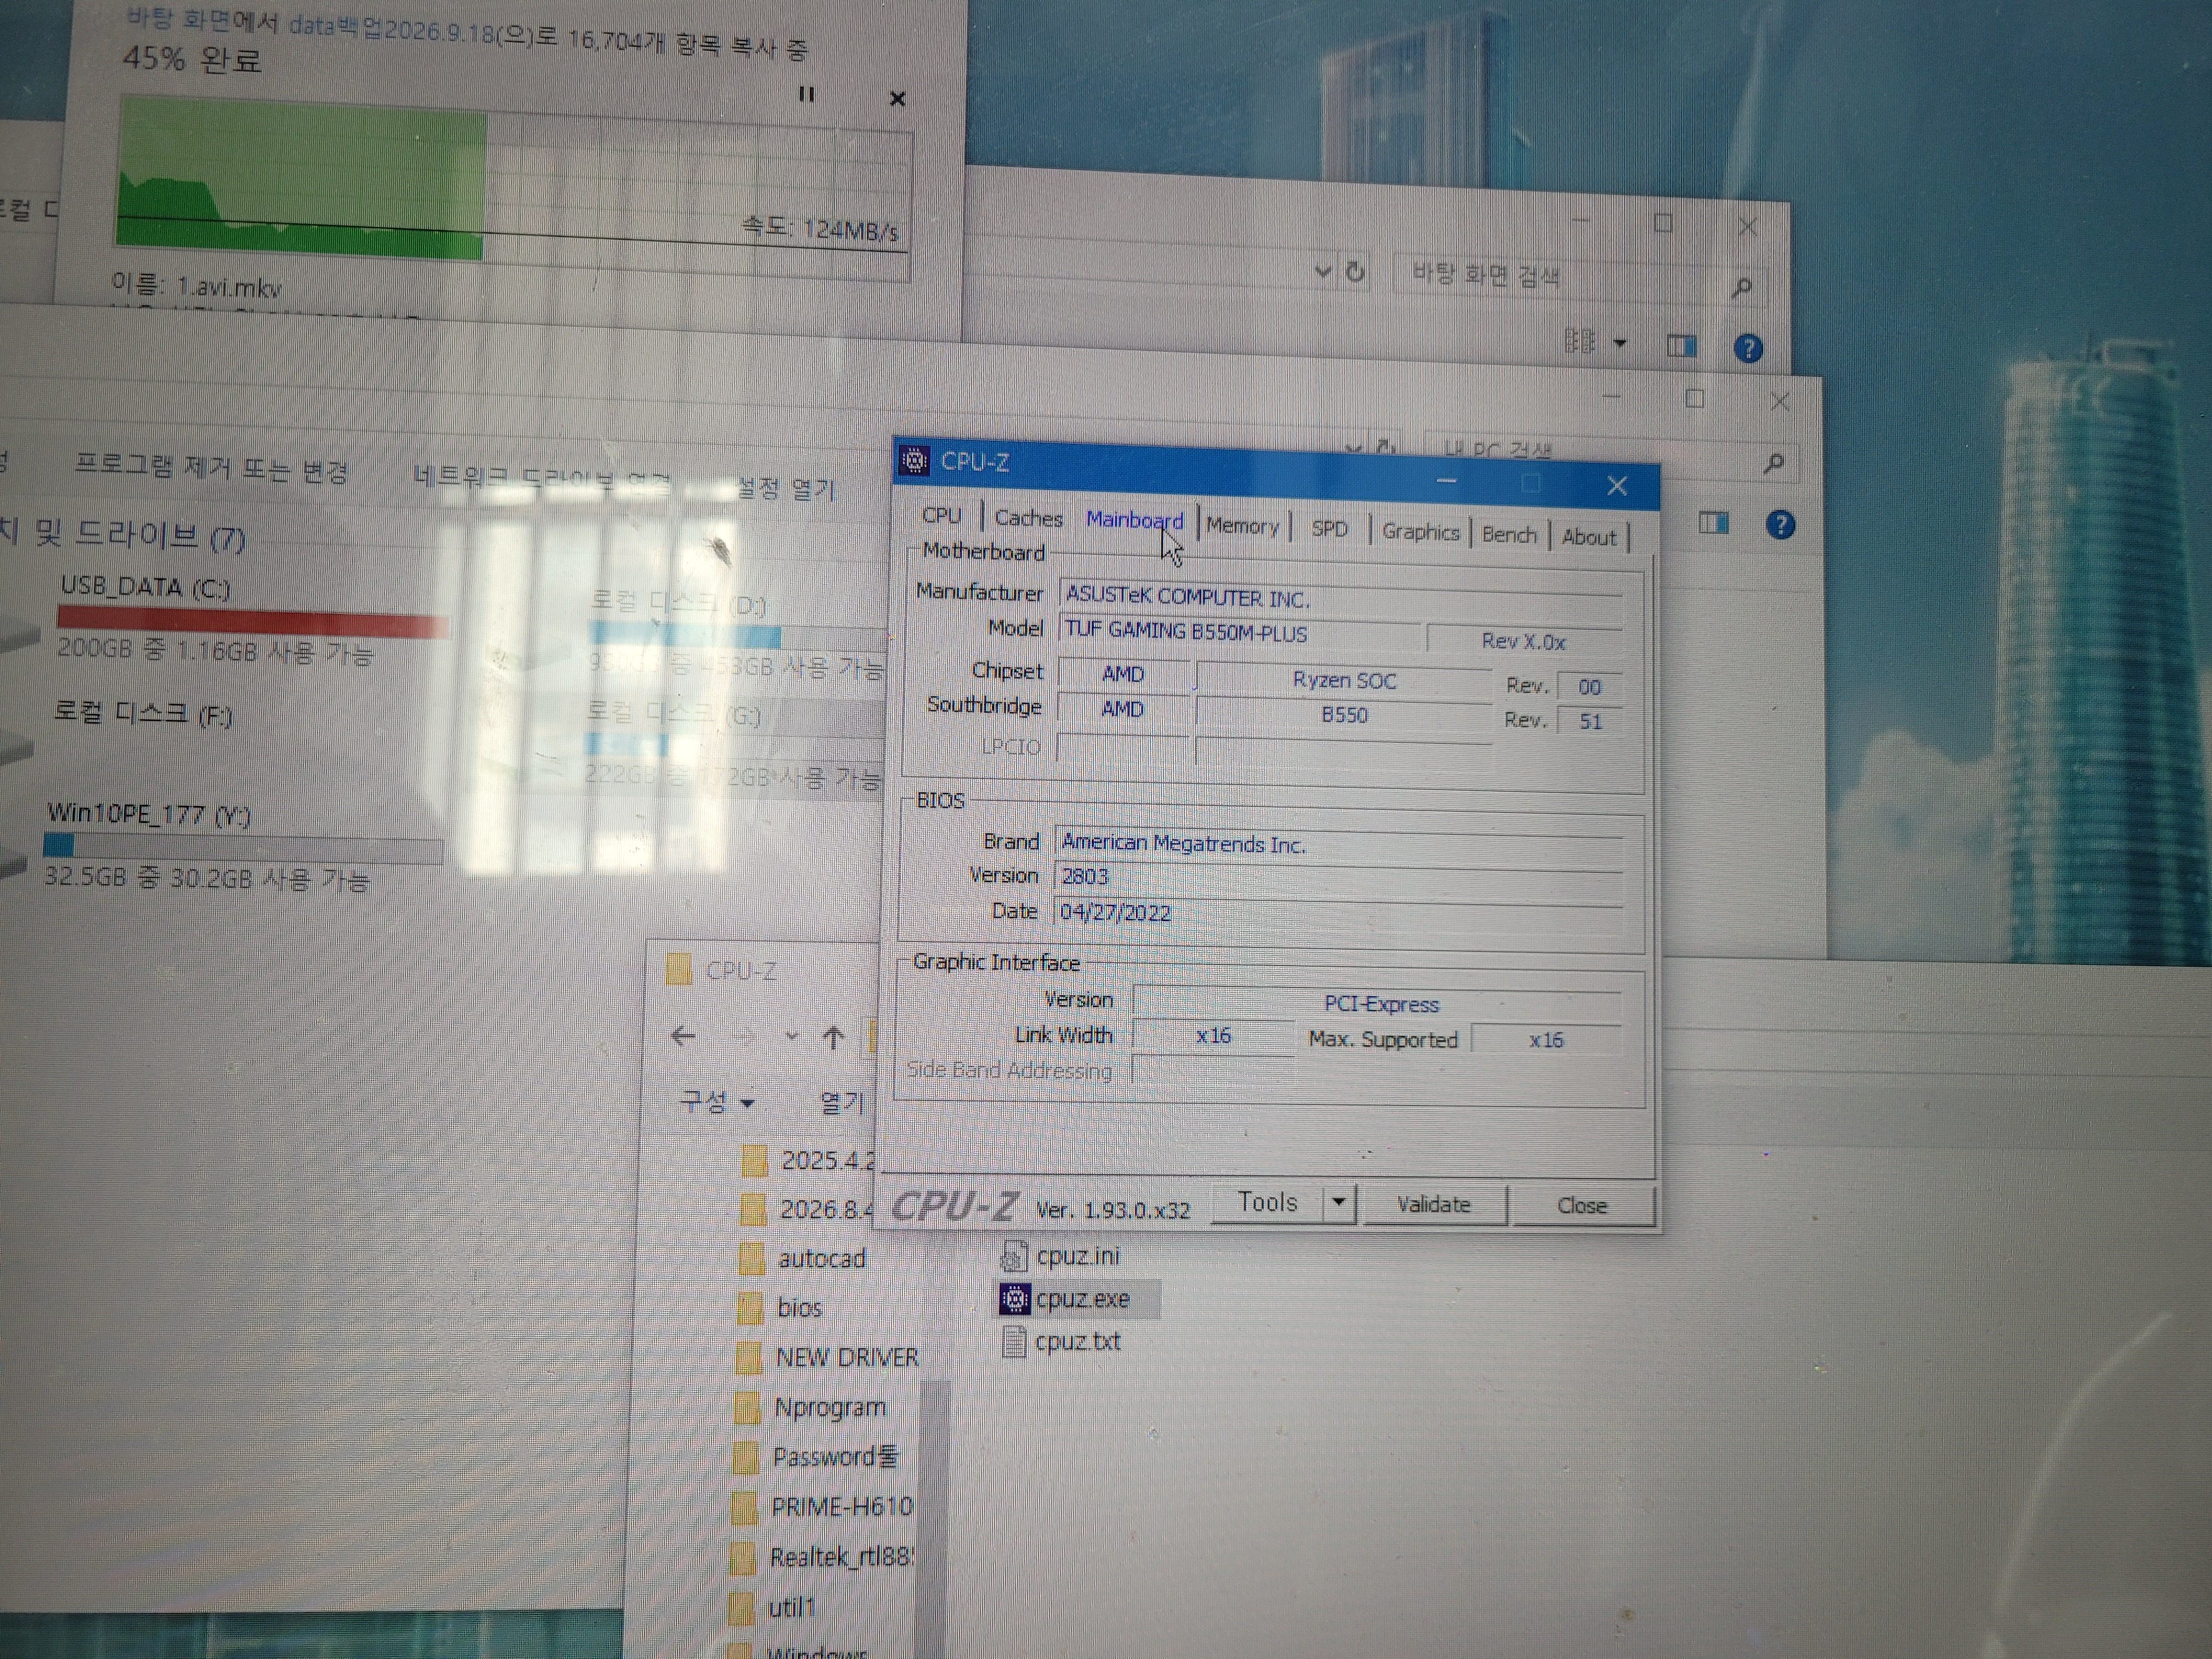Image resolution: width=2212 pixels, height=1659 pixels.
Task: Click the 열기 button in the folder toolbar
Action: [841, 1102]
